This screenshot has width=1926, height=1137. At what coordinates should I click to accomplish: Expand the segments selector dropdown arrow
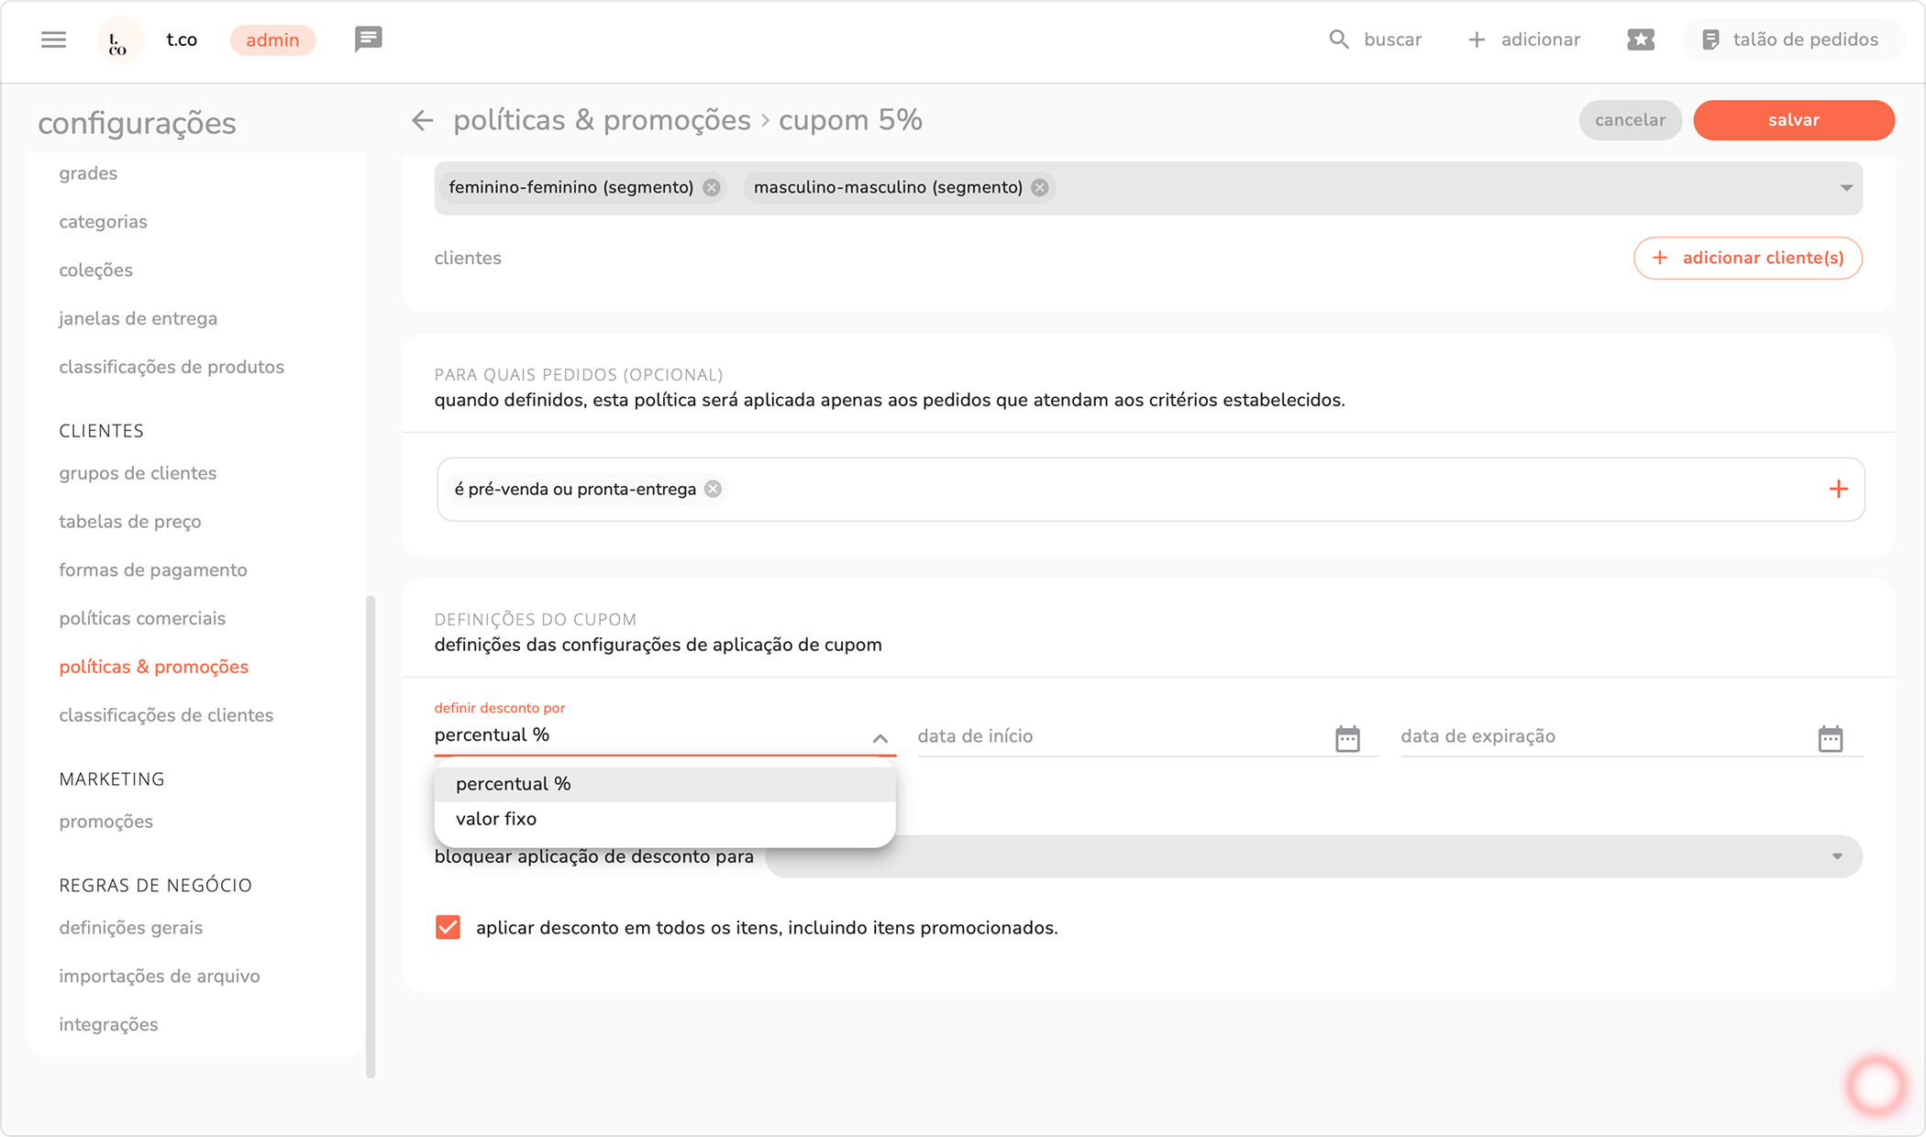pyautogui.click(x=1846, y=188)
